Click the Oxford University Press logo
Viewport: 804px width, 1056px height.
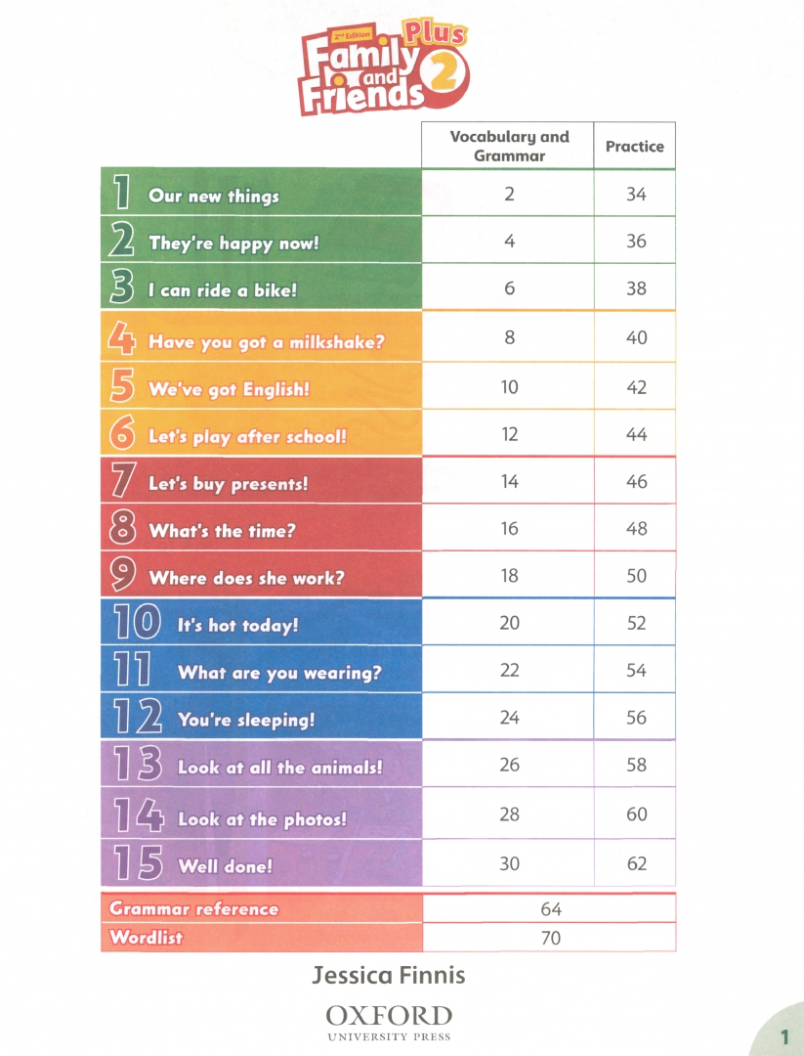tap(389, 1023)
